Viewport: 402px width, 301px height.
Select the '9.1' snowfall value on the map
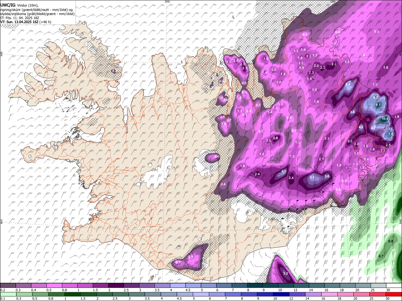[x=378, y=105]
